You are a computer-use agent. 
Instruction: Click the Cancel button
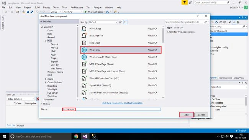(x=201, y=115)
